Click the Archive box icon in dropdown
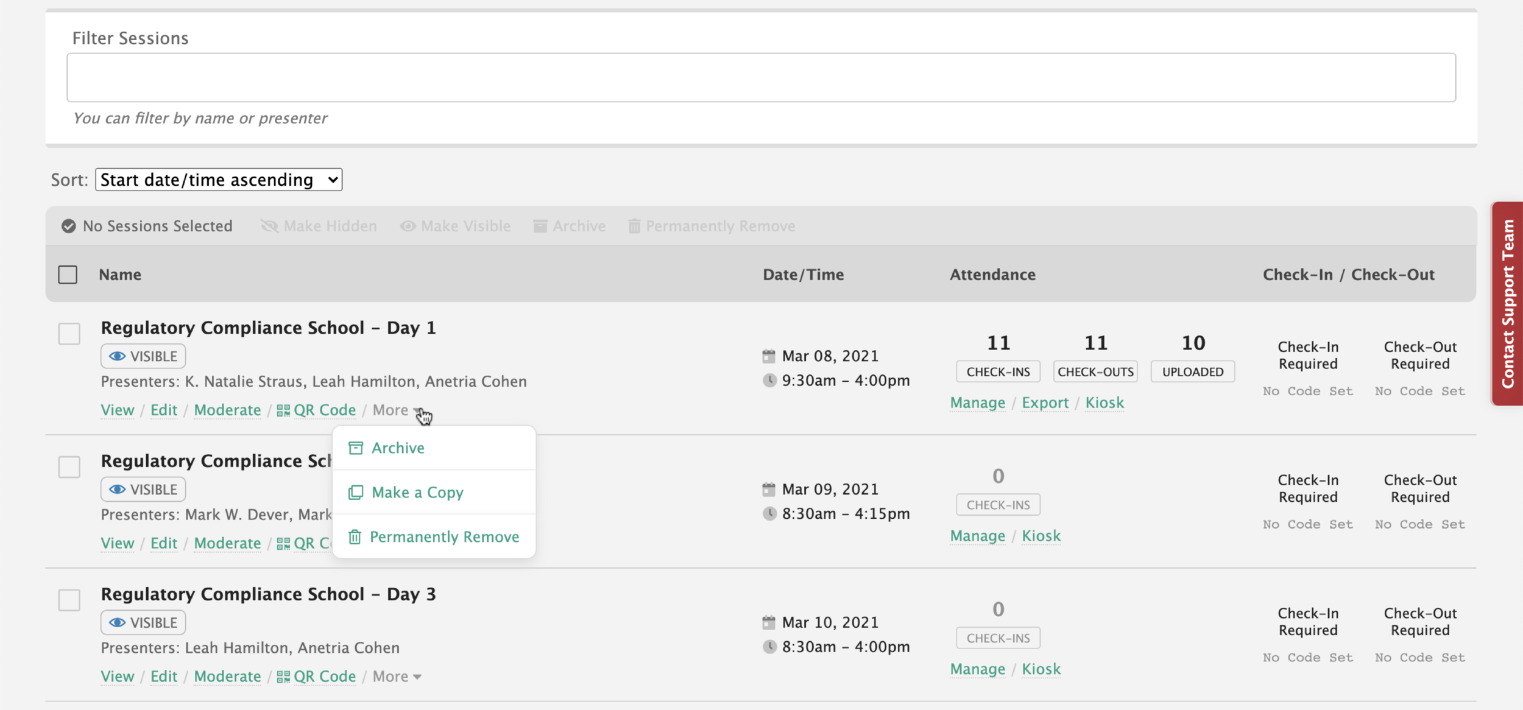Image resolution: width=1523 pixels, height=710 pixels. pos(355,448)
